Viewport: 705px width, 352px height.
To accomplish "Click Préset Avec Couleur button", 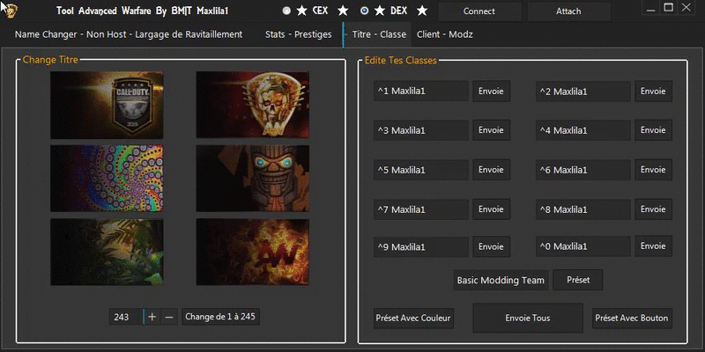I will pos(413,319).
